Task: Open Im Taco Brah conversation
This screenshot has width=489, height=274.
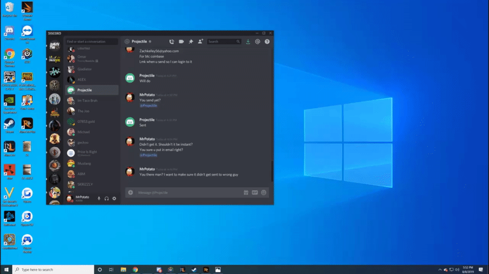Action: click(92, 100)
